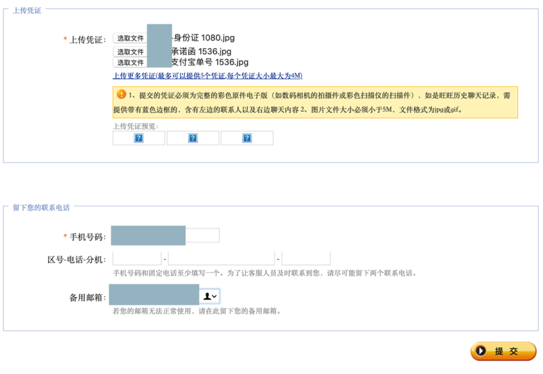Click the orange warning icon in the yellow notice
Image resolution: width=543 pixels, height=374 pixels.
(121, 94)
